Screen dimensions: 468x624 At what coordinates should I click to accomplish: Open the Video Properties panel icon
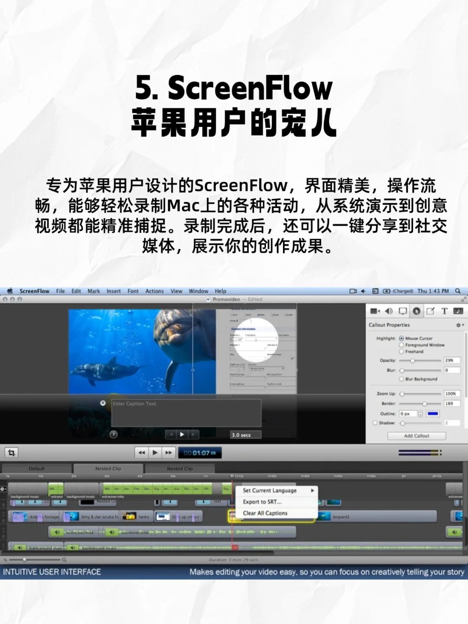376,311
